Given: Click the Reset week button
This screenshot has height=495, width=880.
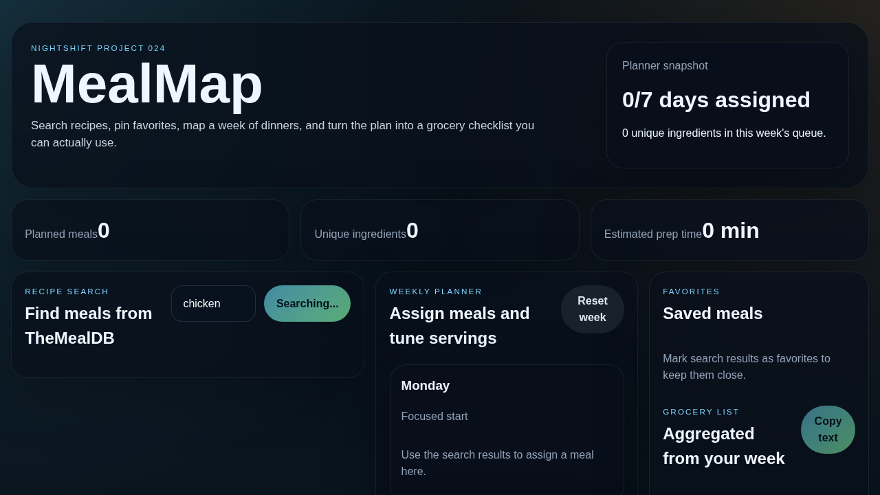Looking at the screenshot, I should point(592,309).
